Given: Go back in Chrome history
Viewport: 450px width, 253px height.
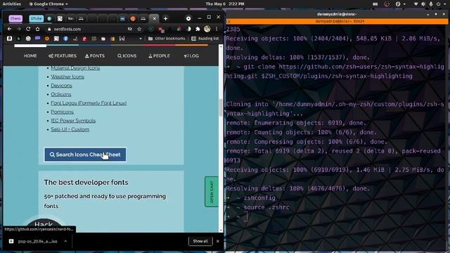Looking at the screenshot, I should click(x=9, y=29).
